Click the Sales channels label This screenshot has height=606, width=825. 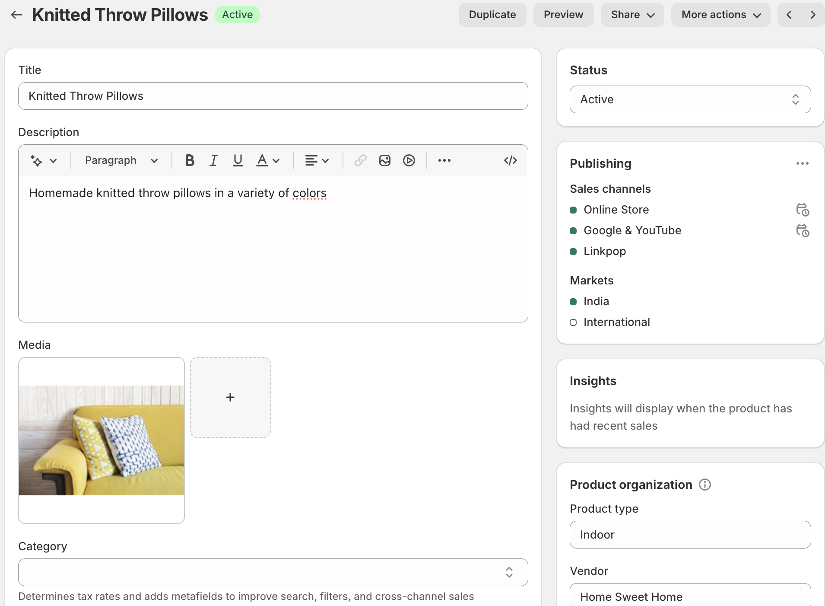610,189
